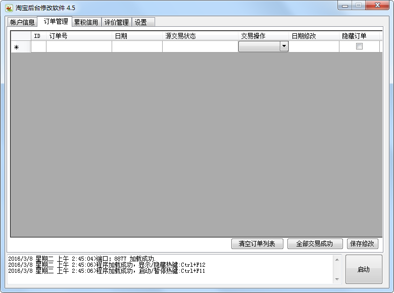
Task: Open the 设置 tab
Action: [x=141, y=22]
